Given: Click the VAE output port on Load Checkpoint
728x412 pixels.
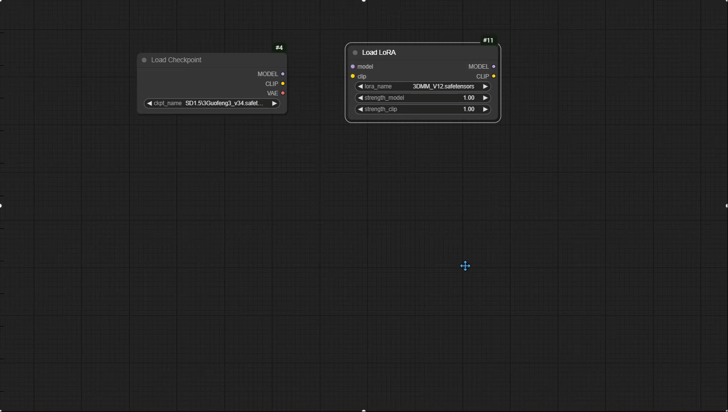Looking at the screenshot, I should (x=283, y=93).
